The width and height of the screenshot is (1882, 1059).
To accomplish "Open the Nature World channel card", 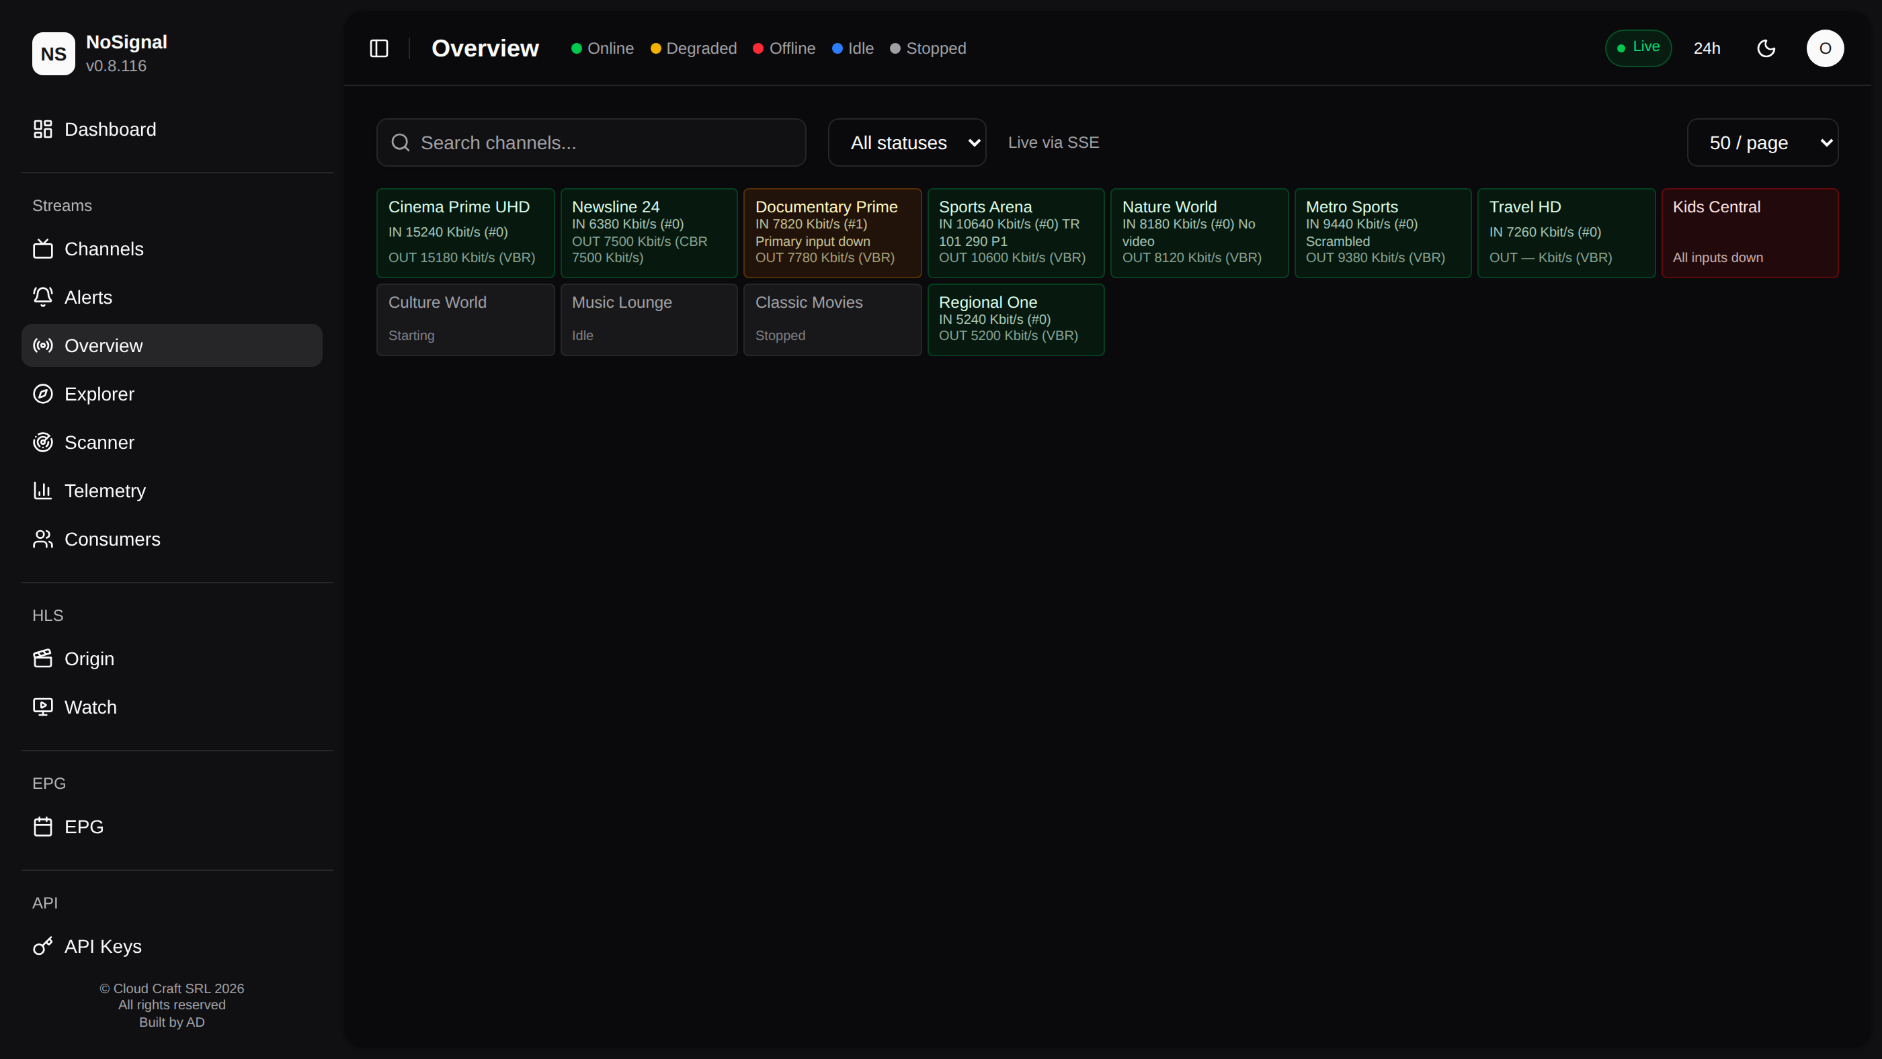I will coord(1199,233).
